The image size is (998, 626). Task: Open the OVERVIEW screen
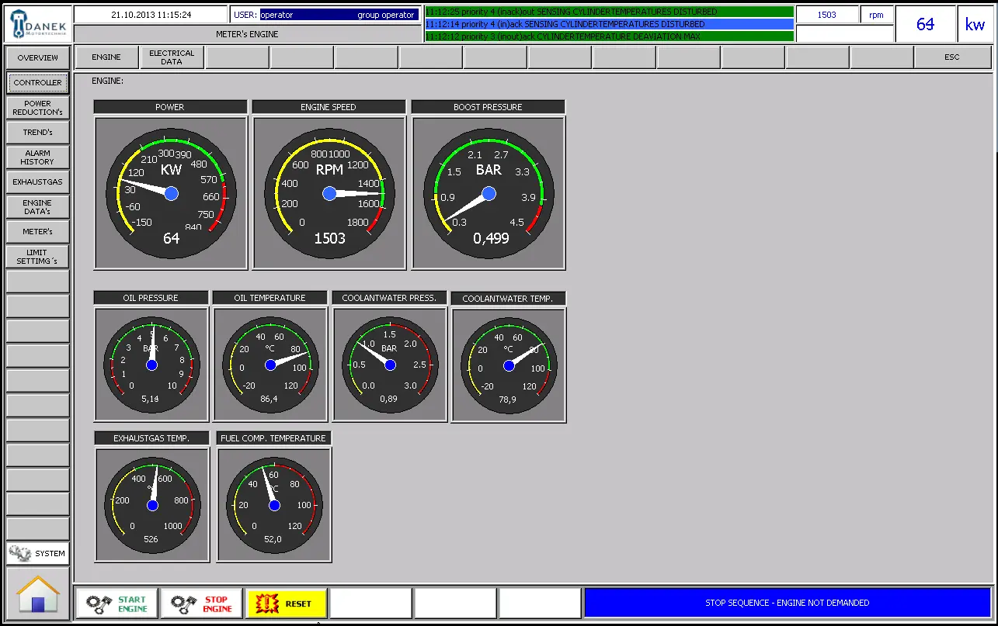[x=37, y=57]
